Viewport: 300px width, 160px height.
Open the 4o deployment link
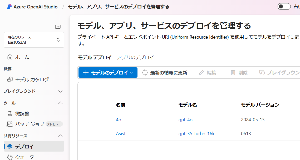(119, 120)
